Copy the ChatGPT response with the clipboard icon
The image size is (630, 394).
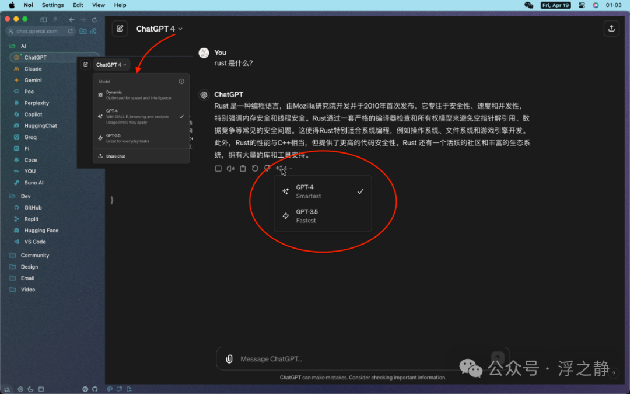(243, 169)
